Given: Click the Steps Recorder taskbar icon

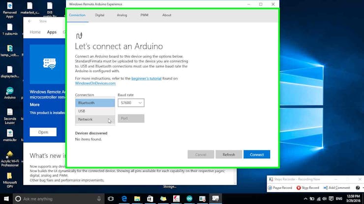Looking at the screenshot, I should click(203, 199).
